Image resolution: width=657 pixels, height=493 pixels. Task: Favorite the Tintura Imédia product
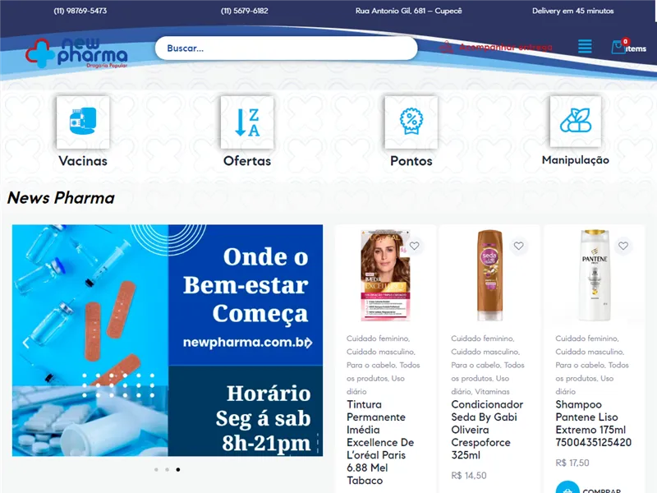tap(413, 245)
